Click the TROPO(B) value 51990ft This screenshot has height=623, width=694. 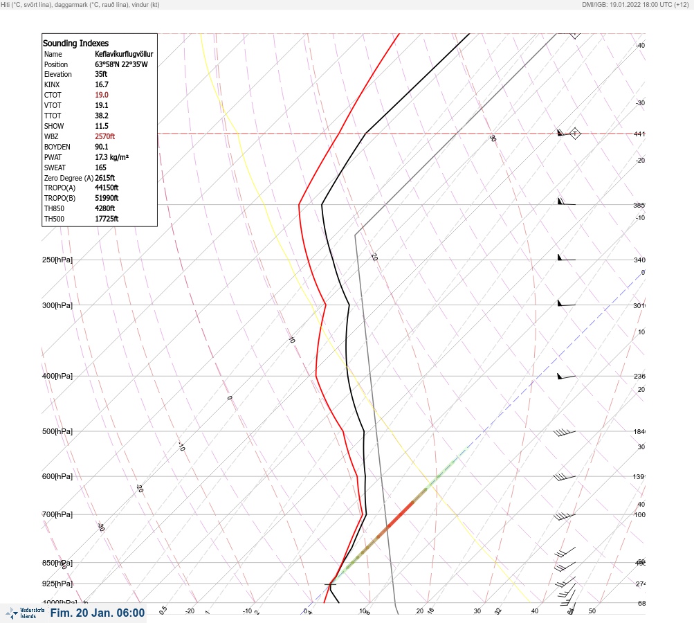point(107,198)
